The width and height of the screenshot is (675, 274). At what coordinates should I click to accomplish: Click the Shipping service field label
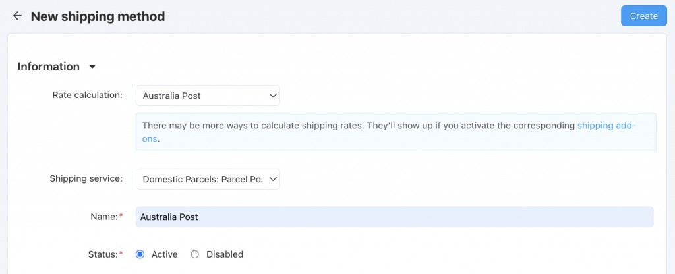[x=86, y=178]
